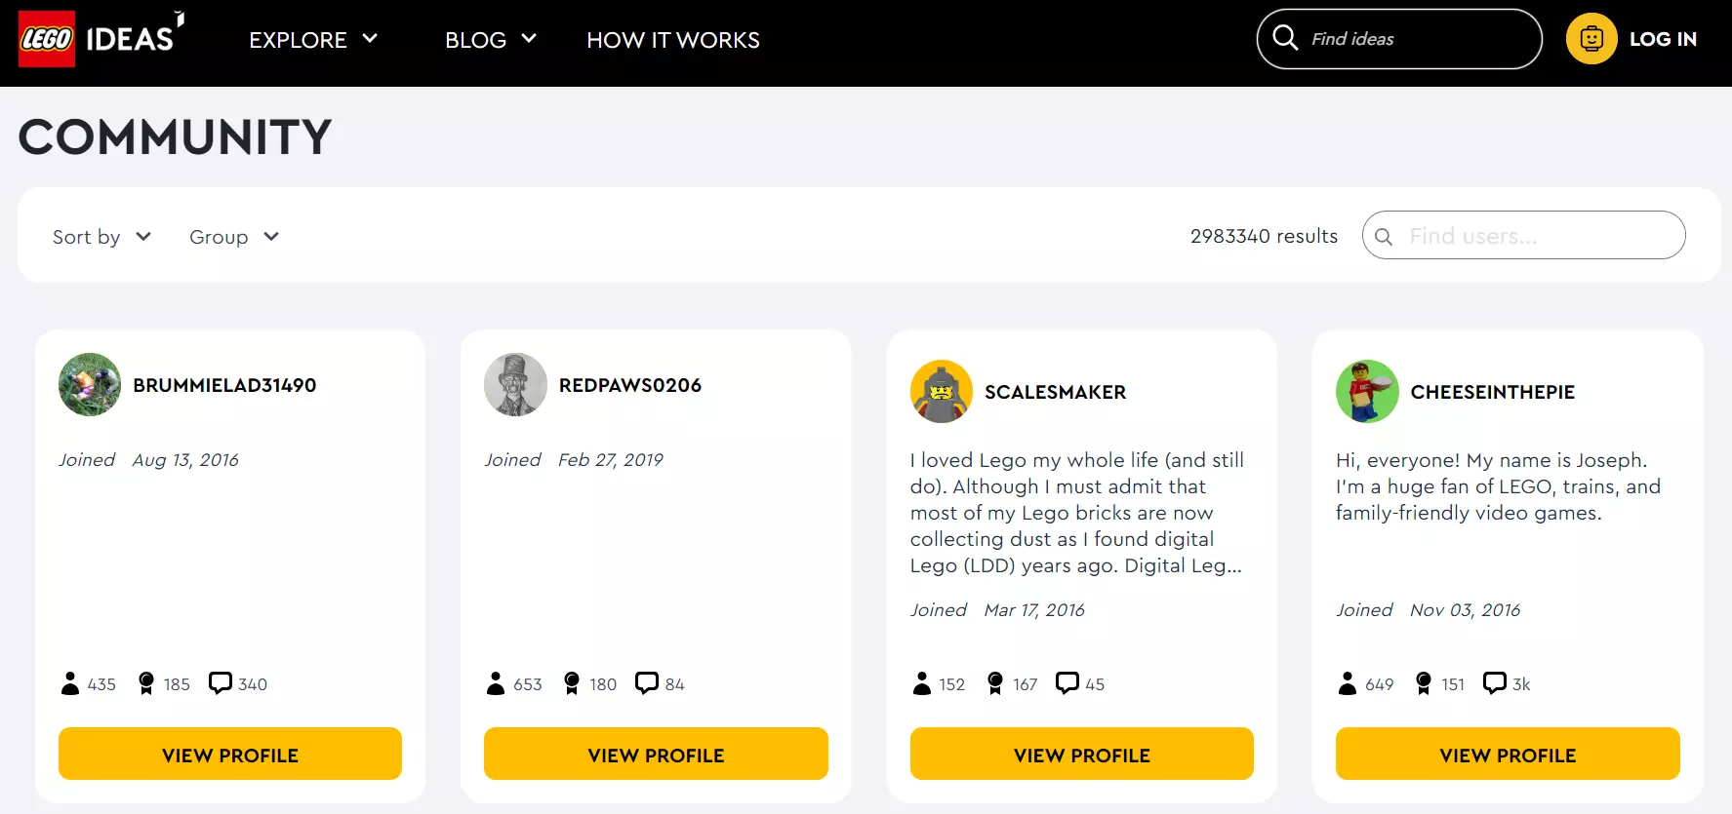Expand the Explore menu

[x=312, y=40]
